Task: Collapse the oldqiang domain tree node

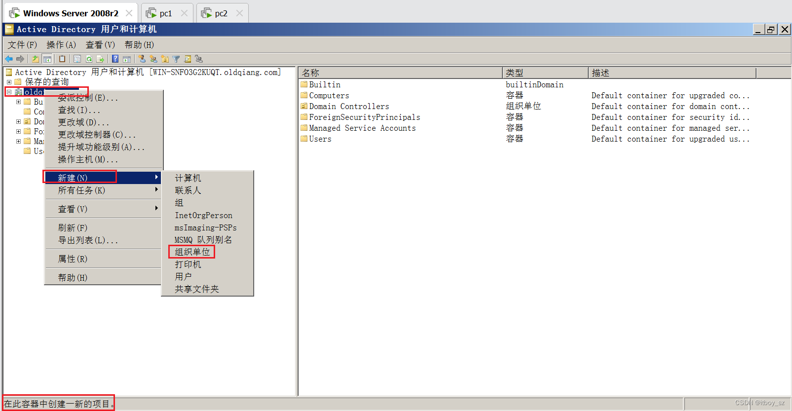Action: [9, 92]
